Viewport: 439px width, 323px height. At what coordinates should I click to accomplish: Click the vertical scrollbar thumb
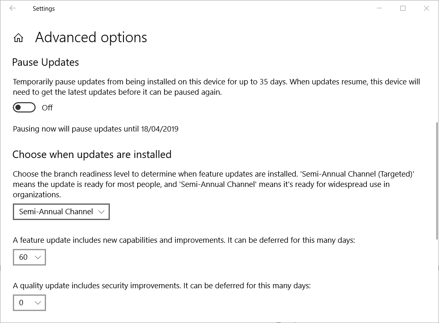point(437,180)
